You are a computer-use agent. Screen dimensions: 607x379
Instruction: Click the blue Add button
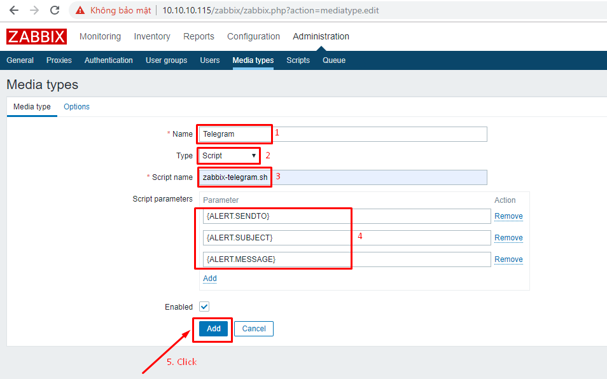(x=214, y=329)
